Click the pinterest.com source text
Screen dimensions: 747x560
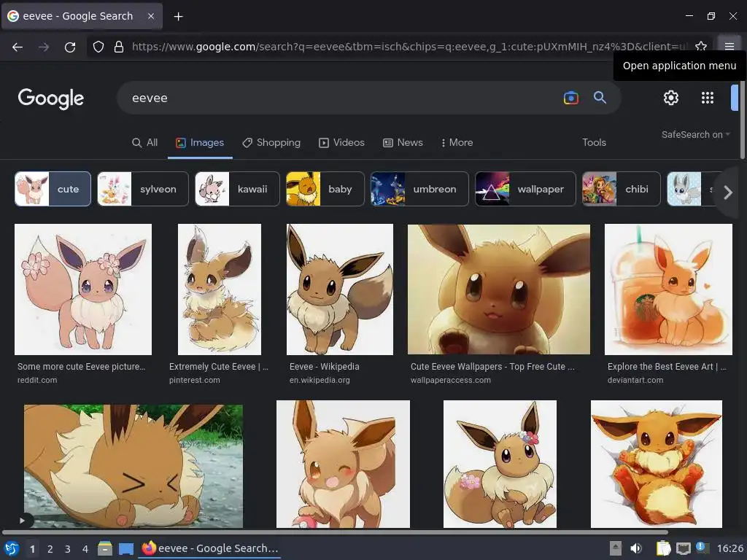(194, 380)
